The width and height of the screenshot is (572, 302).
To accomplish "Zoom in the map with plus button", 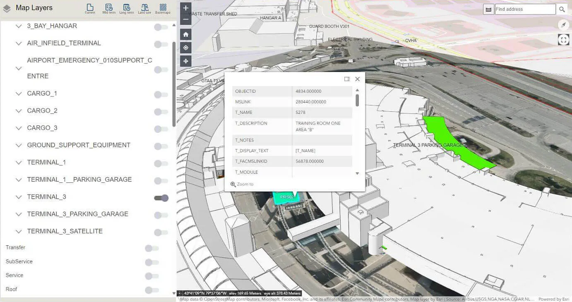I will point(186,8).
